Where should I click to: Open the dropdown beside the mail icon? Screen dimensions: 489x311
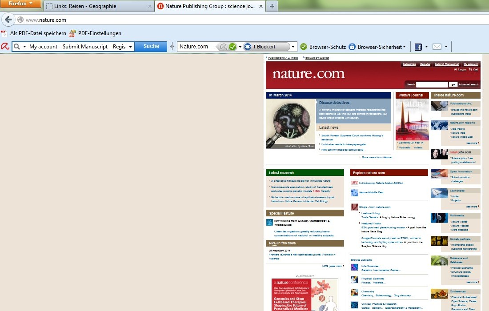[x=446, y=47]
